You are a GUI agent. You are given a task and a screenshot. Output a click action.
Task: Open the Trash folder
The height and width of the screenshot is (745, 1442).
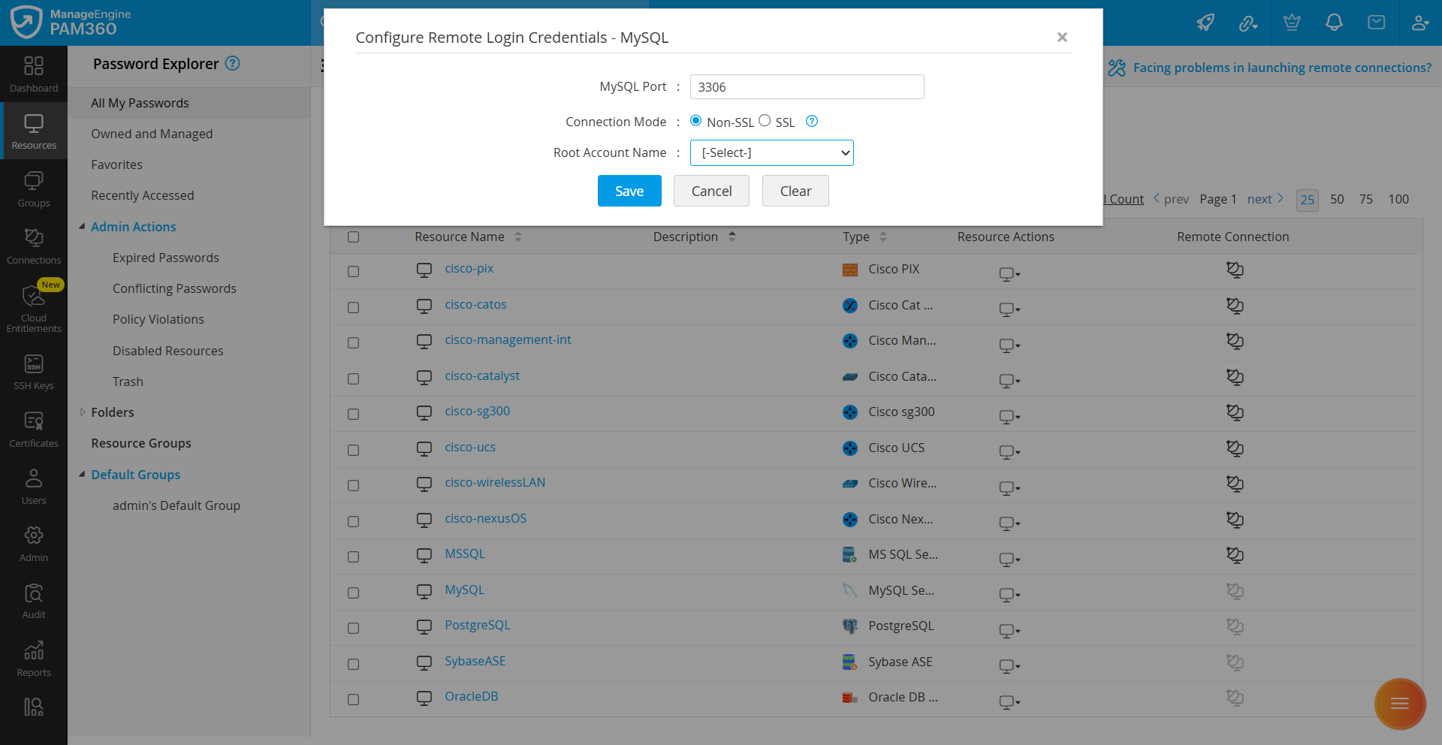[128, 382]
